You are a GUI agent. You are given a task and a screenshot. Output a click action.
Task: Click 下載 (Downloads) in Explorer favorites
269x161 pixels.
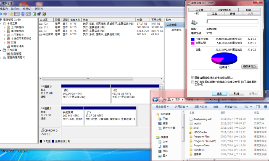[165, 119]
